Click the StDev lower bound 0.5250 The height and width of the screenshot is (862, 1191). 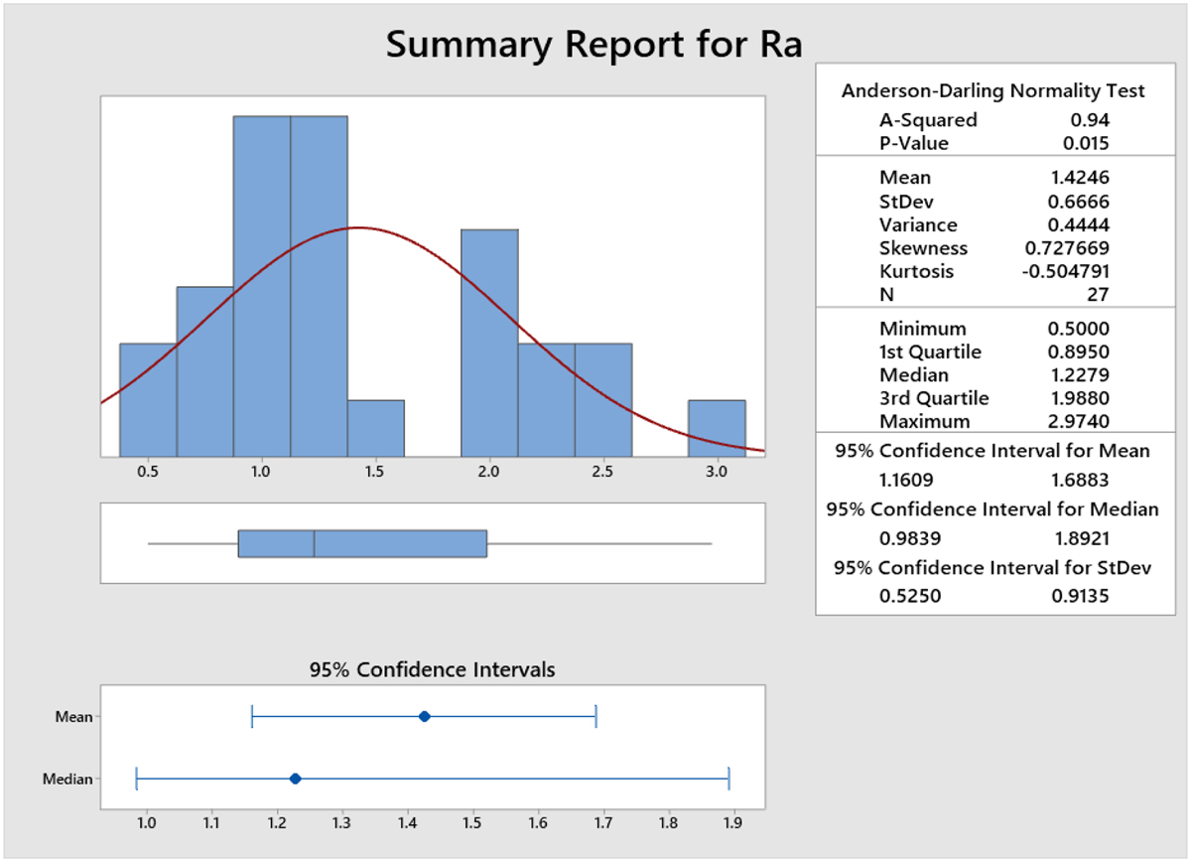909,597
